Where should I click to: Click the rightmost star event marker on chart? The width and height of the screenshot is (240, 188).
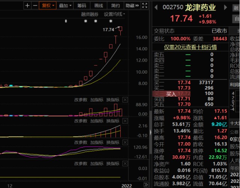[x=111, y=21]
